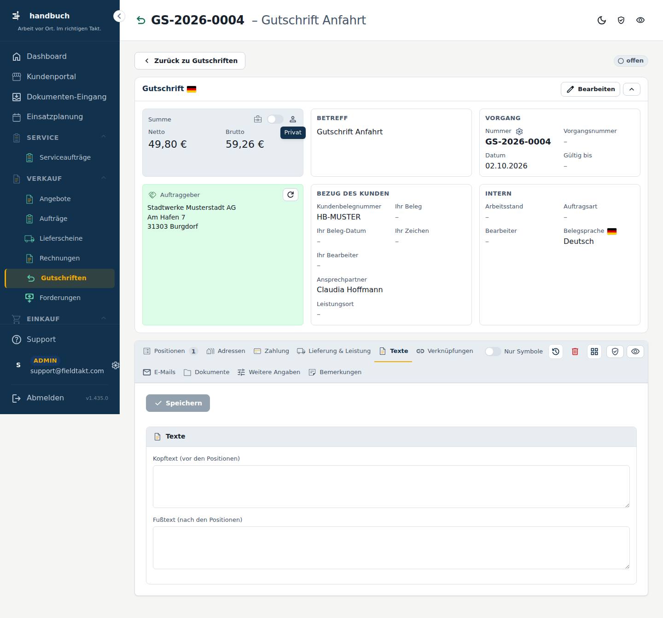
Task: Enable the Nur Symbole toggle
Action: 493,352
